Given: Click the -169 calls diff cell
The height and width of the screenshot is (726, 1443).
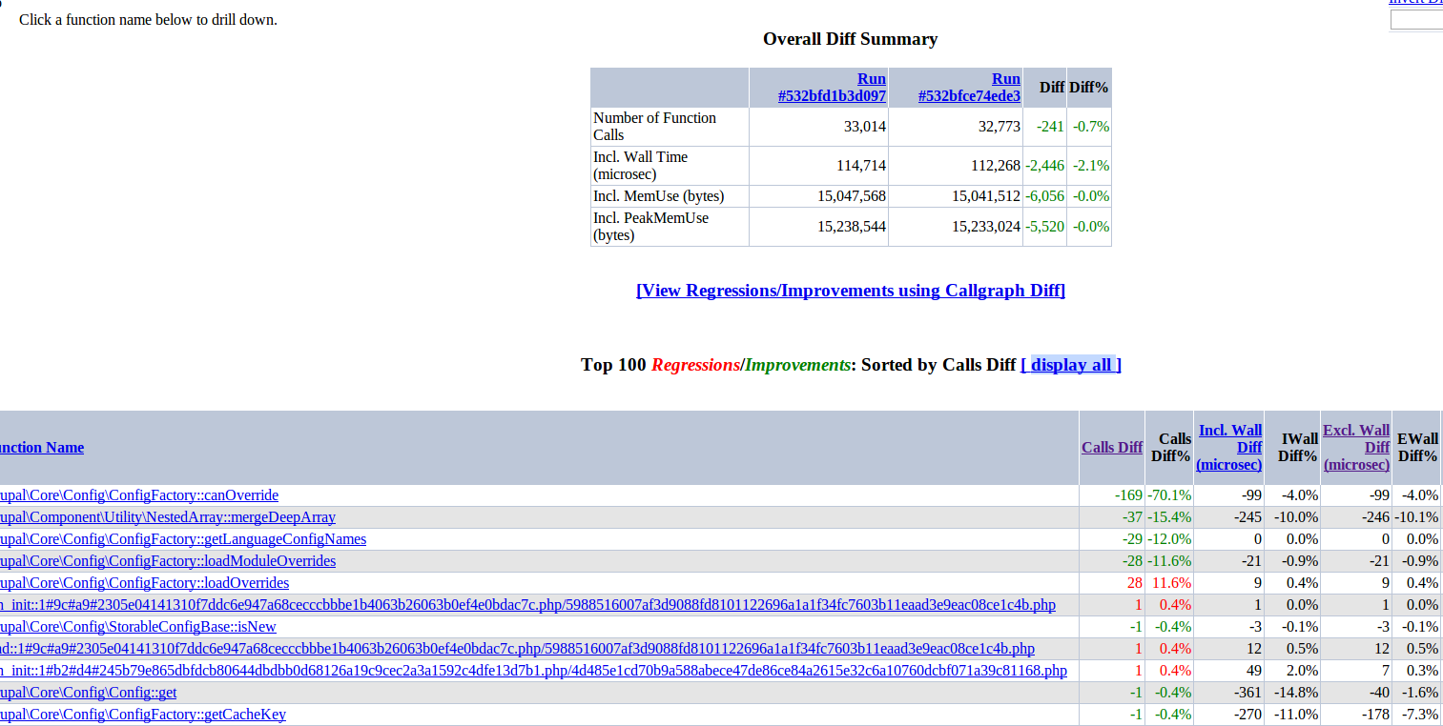Looking at the screenshot, I should (1128, 495).
